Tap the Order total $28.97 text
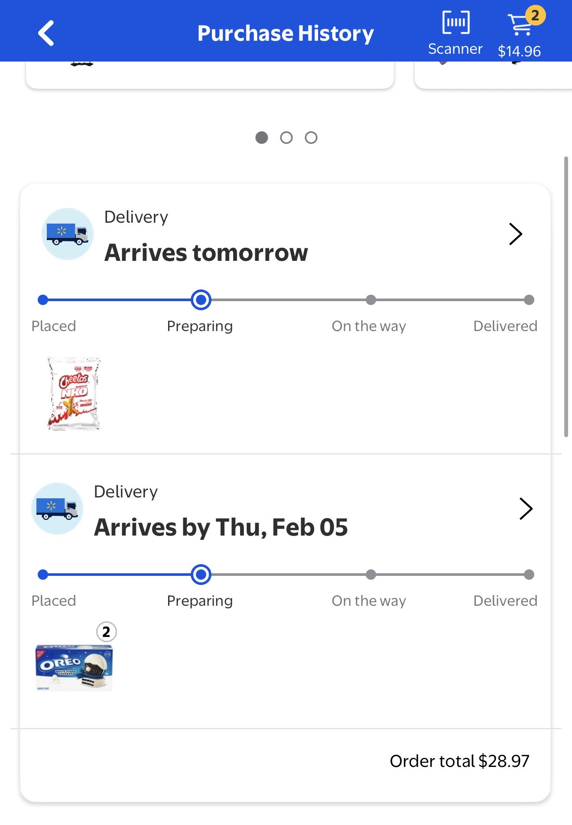Viewport: 572px width, 825px height. coord(459,761)
